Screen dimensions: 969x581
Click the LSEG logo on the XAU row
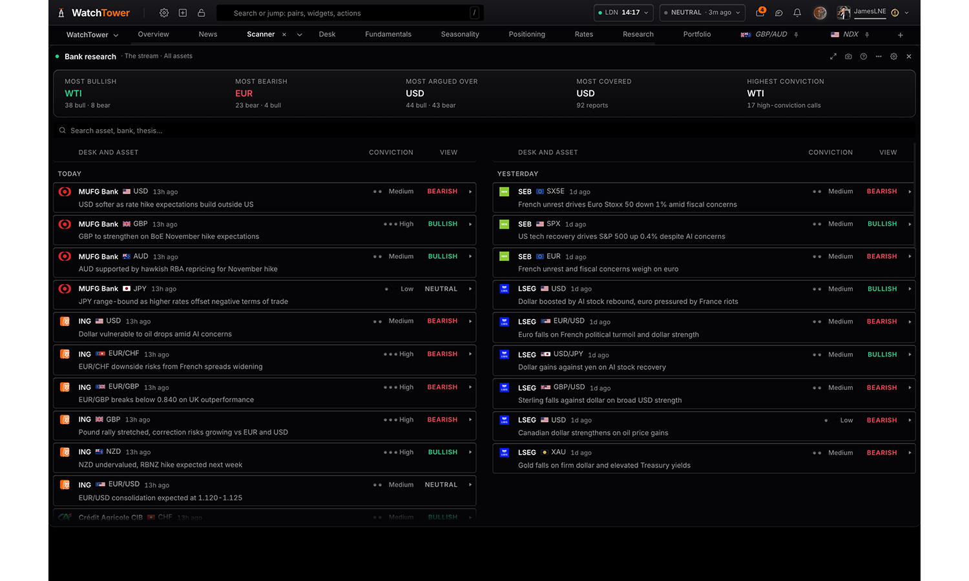coord(505,453)
